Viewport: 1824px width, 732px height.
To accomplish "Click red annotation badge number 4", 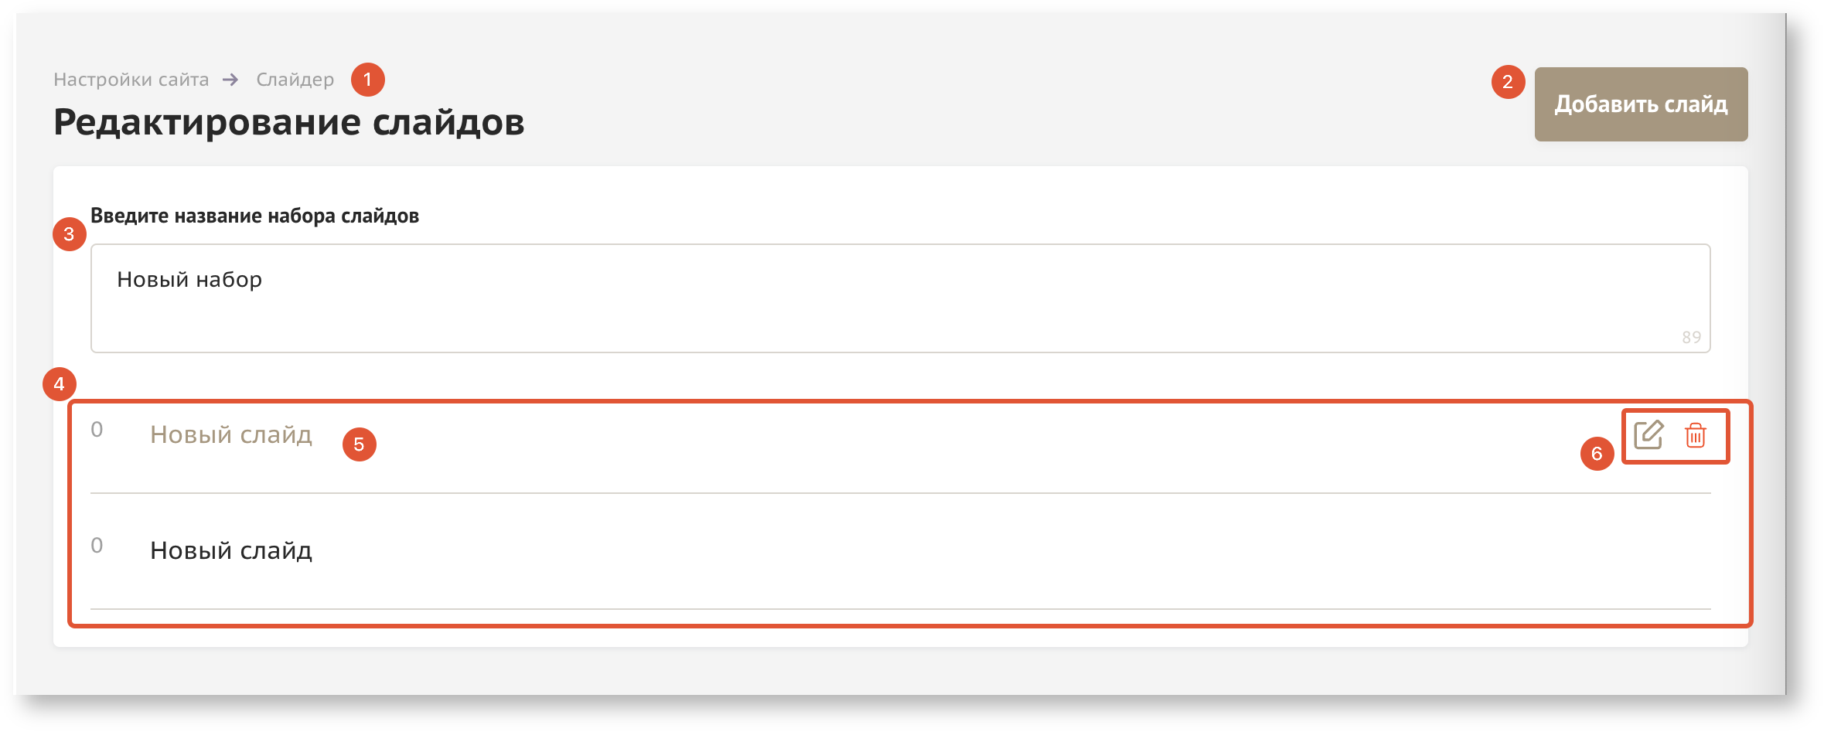I will pyautogui.click(x=60, y=384).
